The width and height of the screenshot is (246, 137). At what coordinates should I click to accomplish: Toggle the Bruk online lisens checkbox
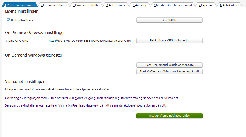pyautogui.click(x=9, y=20)
